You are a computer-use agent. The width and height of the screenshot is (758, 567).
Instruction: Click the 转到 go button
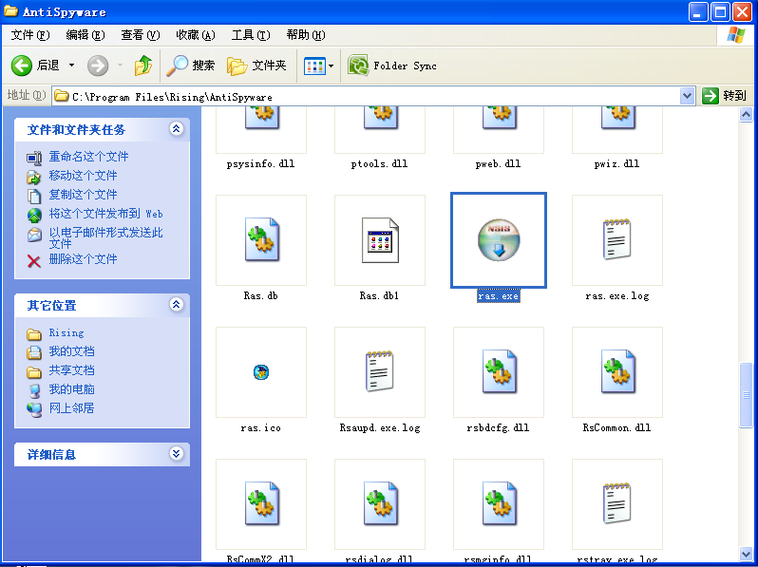[724, 96]
